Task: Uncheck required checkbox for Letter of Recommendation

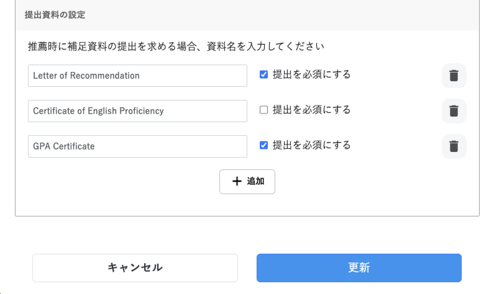Action: click(x=264, y=74)
